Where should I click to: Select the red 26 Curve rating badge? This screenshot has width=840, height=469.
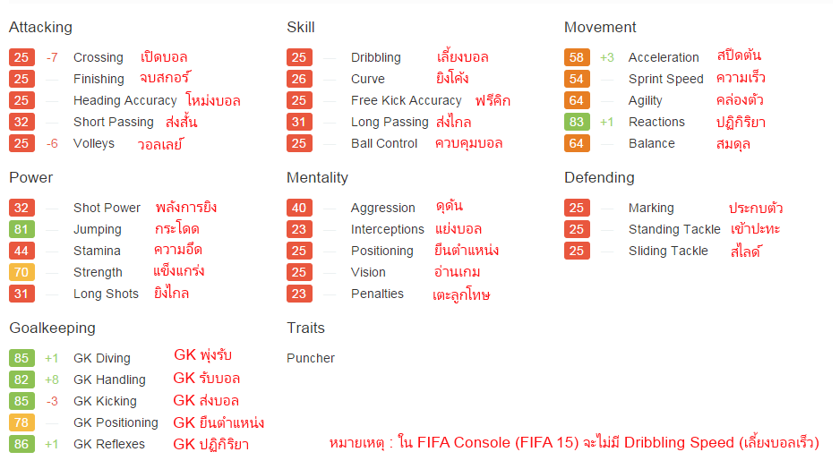[299, 79]
